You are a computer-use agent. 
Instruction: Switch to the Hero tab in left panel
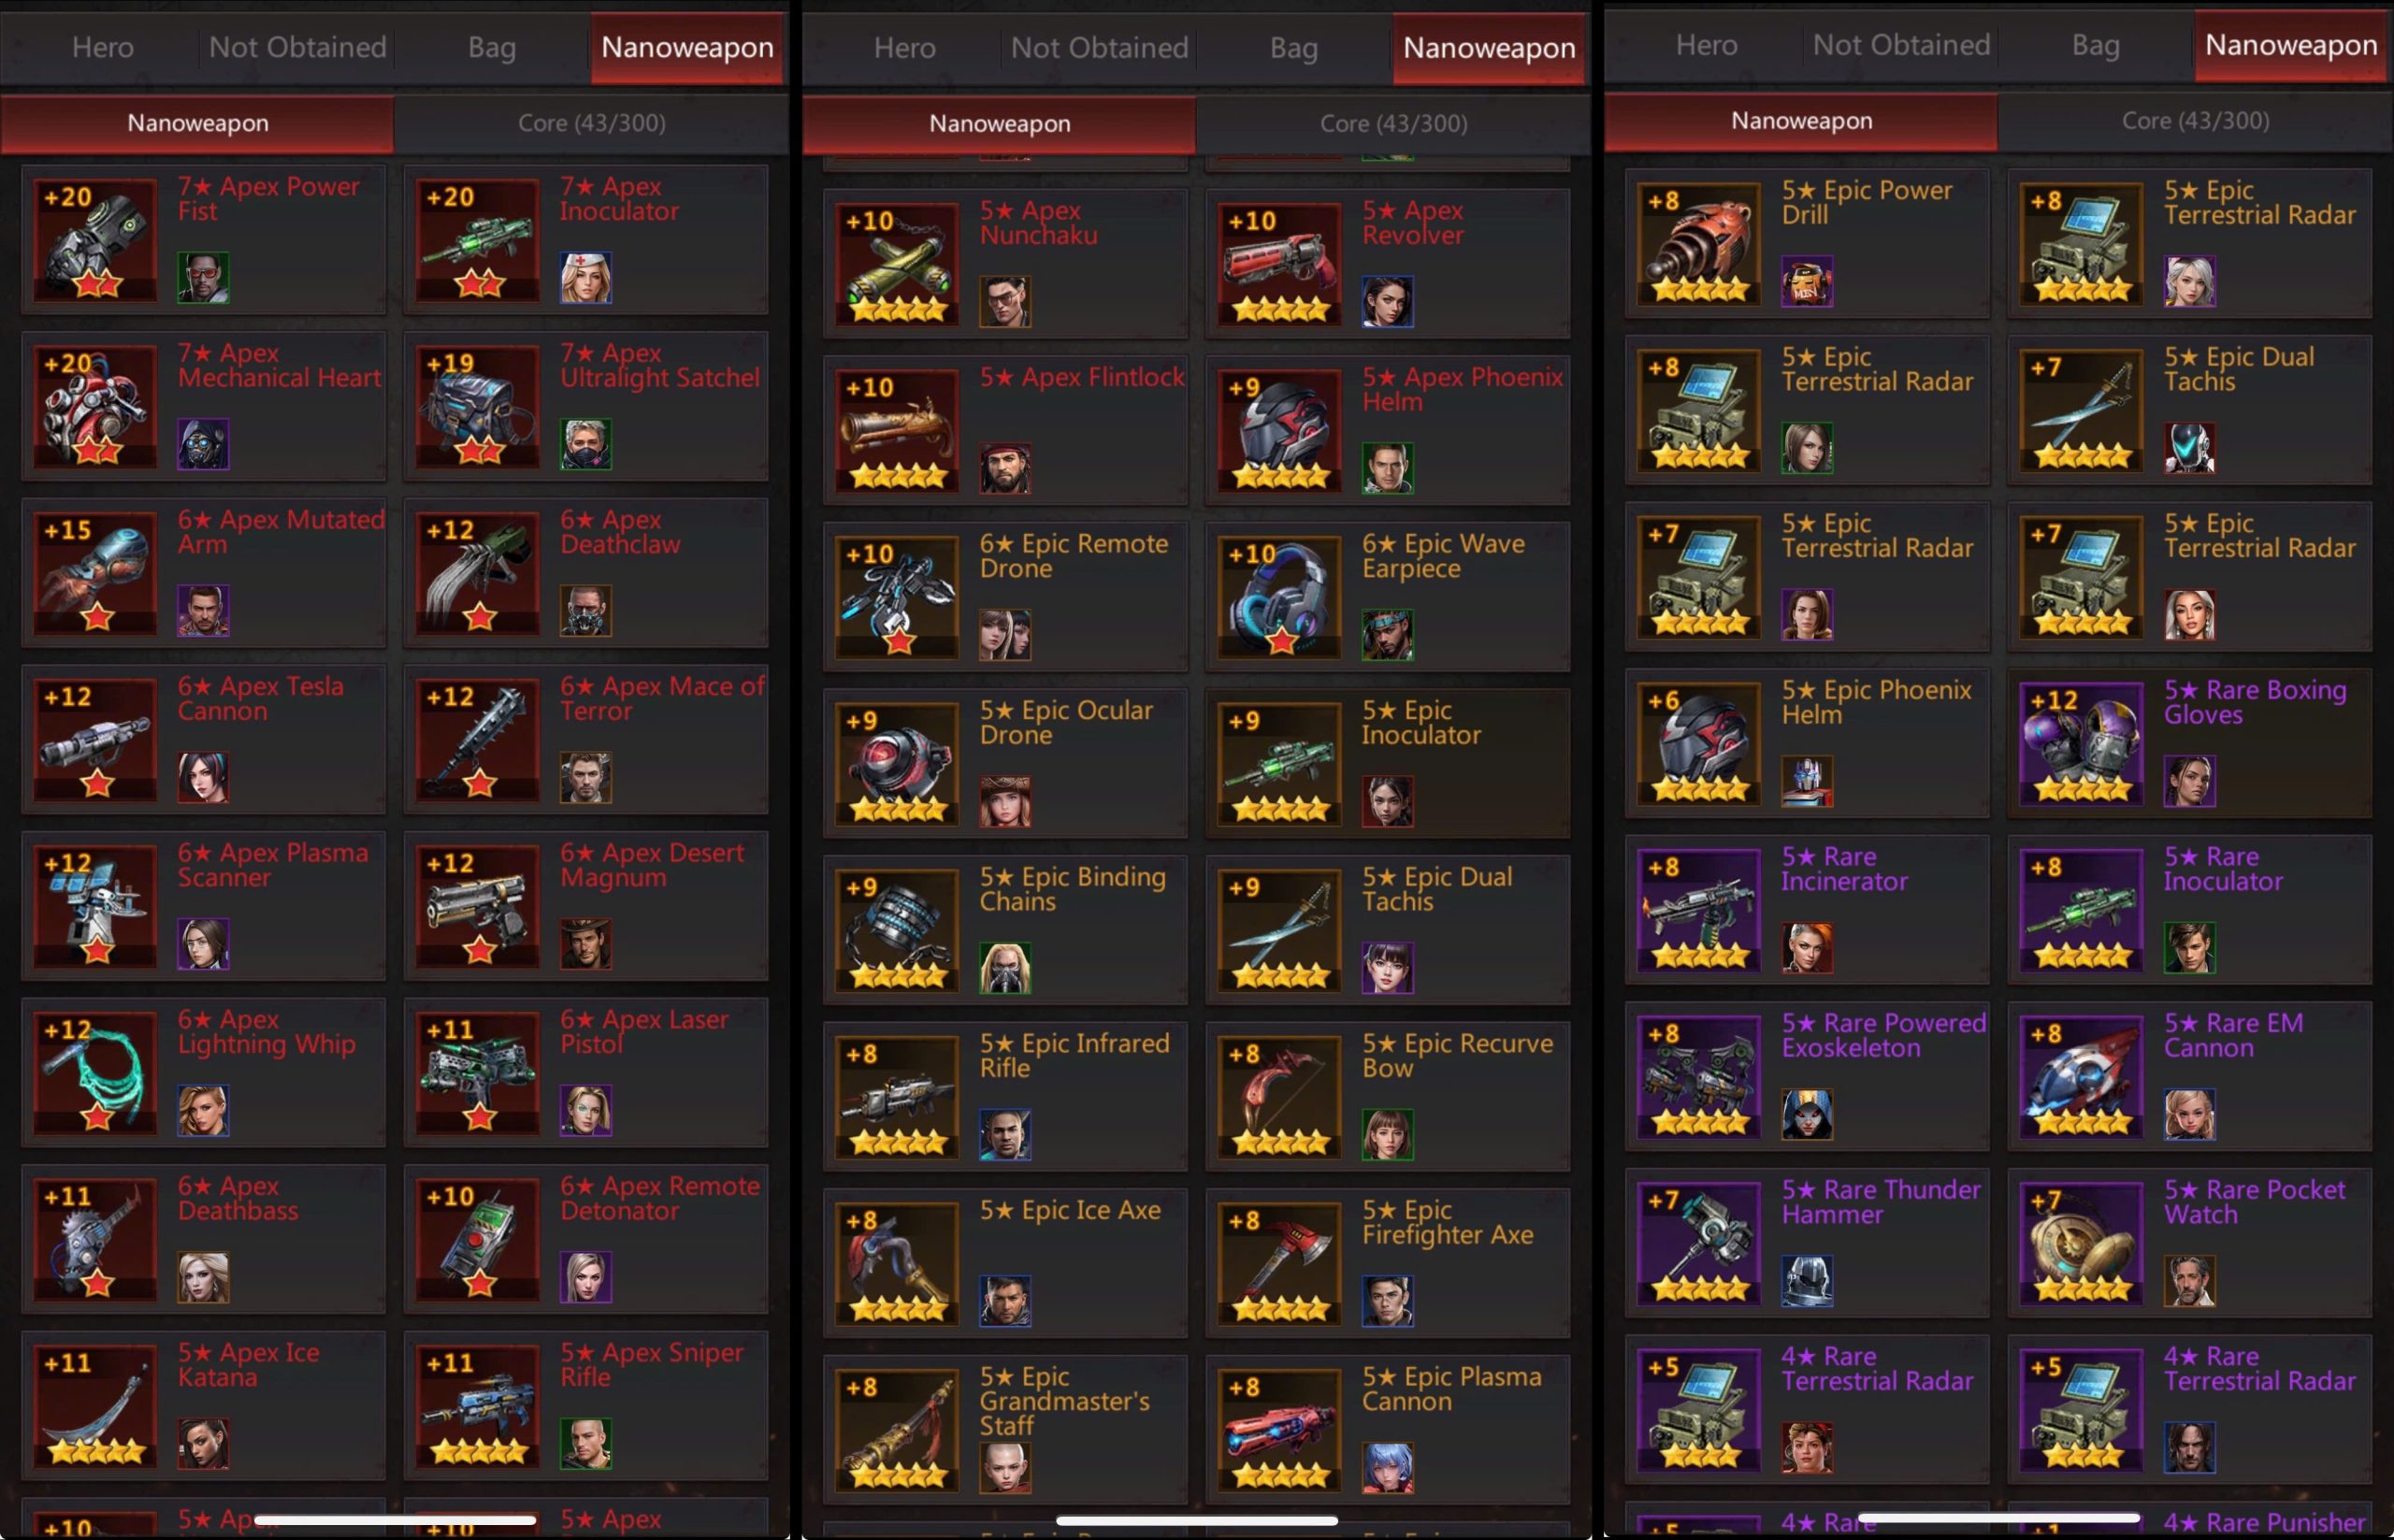[103, 47]
